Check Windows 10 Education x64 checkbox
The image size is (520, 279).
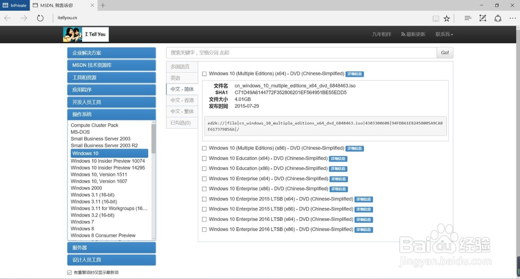(204, 158)
